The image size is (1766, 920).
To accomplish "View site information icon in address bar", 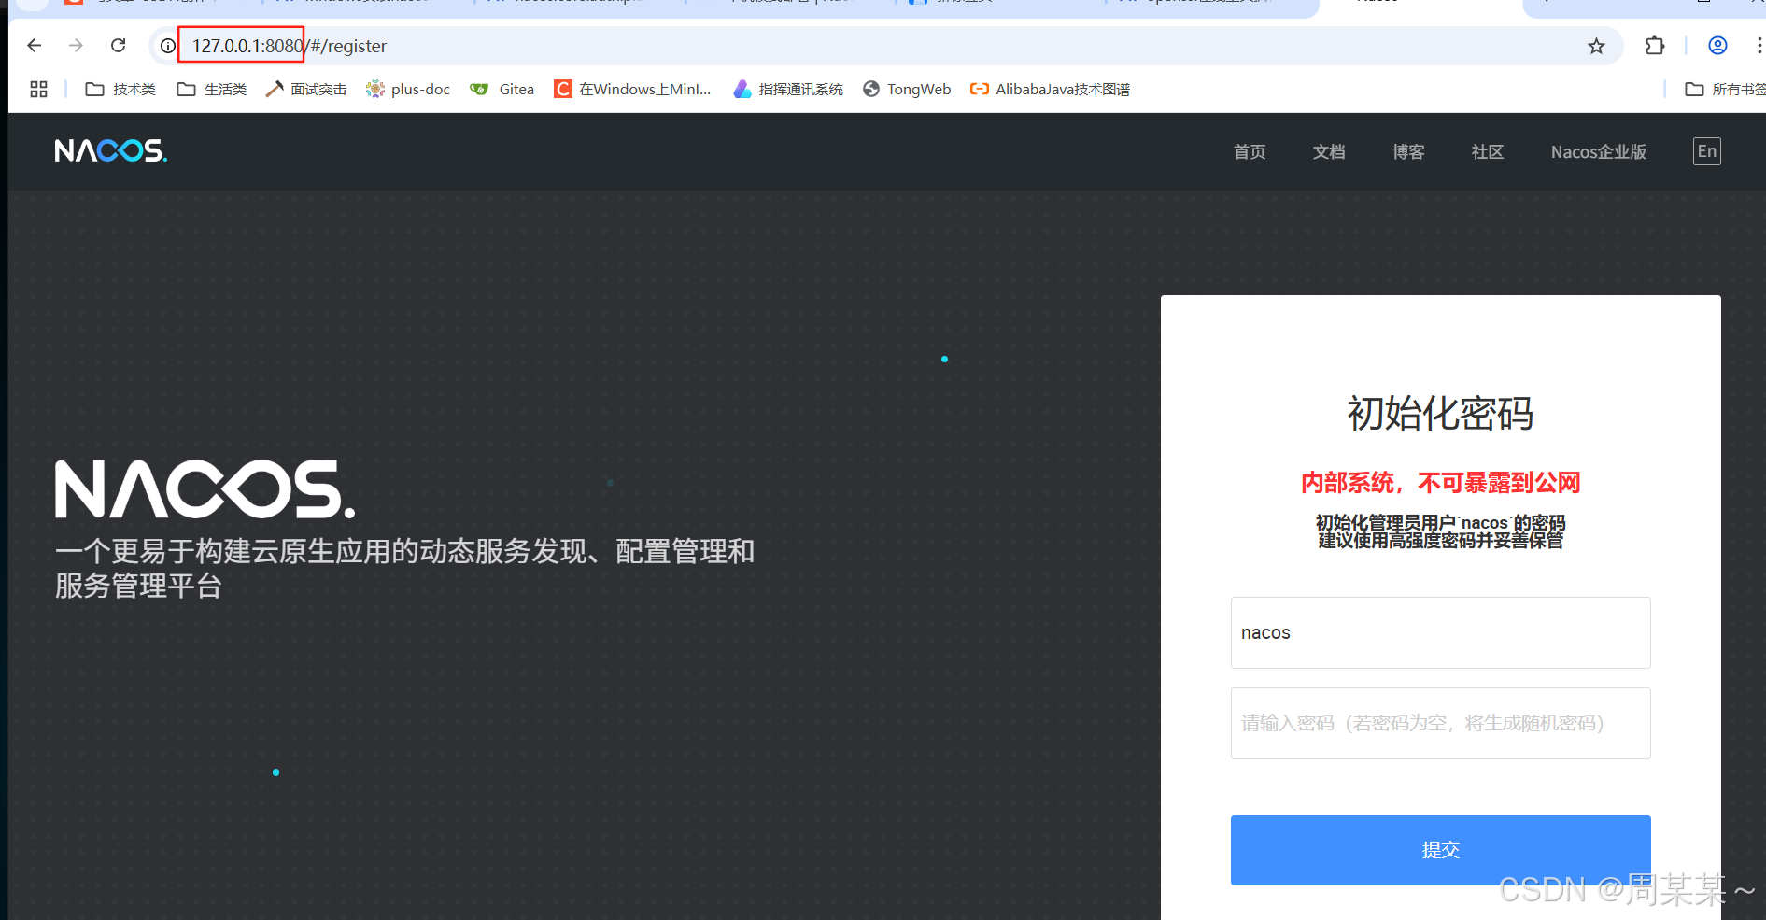I will 168,46.
